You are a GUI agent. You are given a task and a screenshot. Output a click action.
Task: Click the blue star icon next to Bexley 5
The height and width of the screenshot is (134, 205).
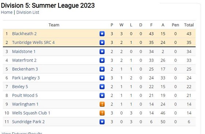(x=102, y=86)
